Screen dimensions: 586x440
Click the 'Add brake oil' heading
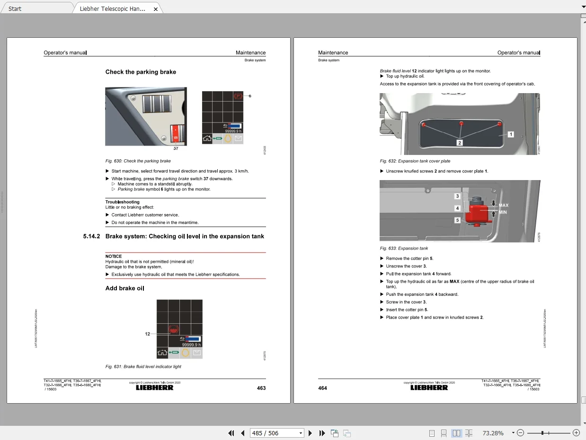click(x=125, y=288)
